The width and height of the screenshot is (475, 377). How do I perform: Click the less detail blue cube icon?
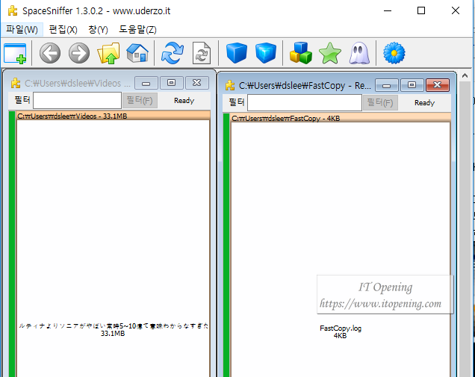[x=236, y=53]
